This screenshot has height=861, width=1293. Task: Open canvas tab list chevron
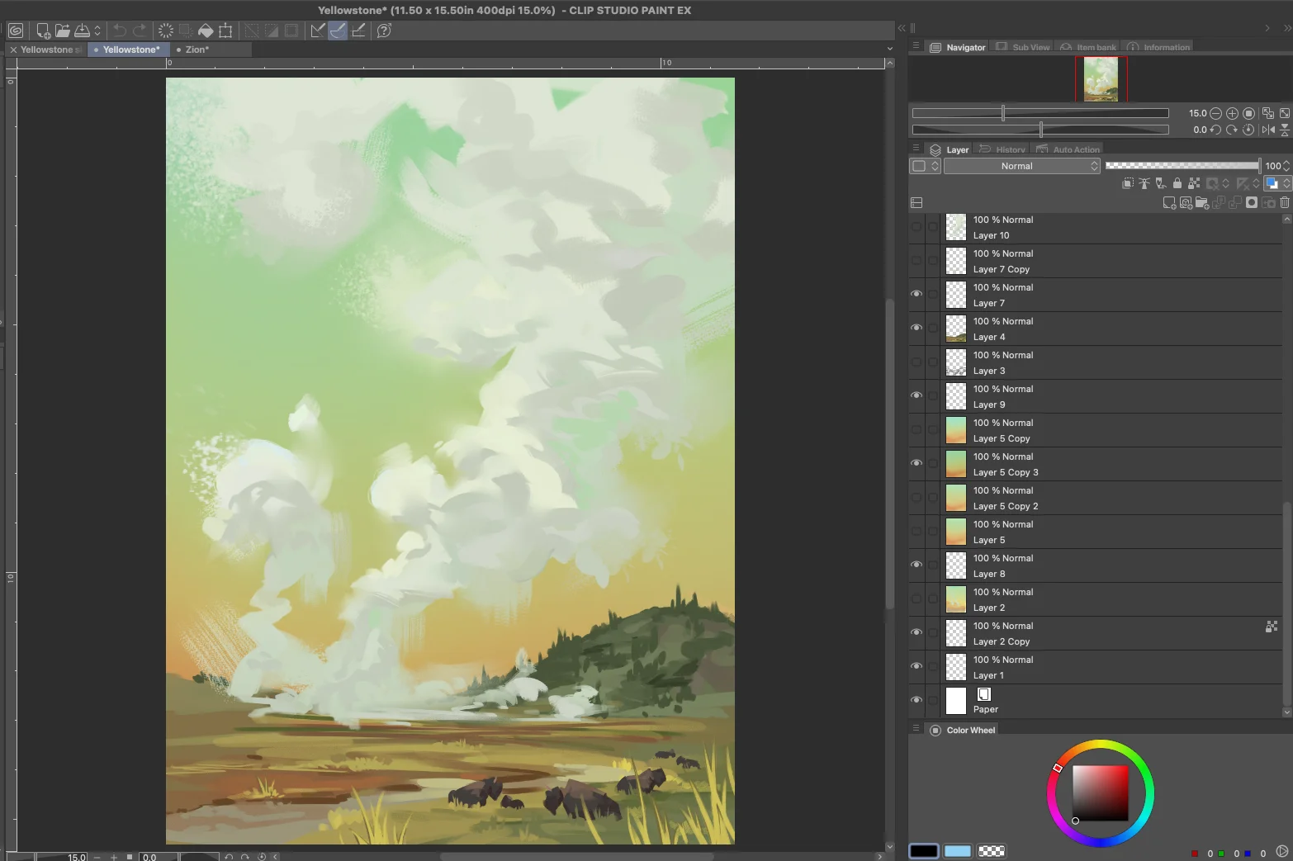coord(889,49)
